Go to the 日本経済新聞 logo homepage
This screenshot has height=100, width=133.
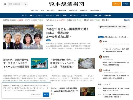pyautogui.click(x=66, y=4)
